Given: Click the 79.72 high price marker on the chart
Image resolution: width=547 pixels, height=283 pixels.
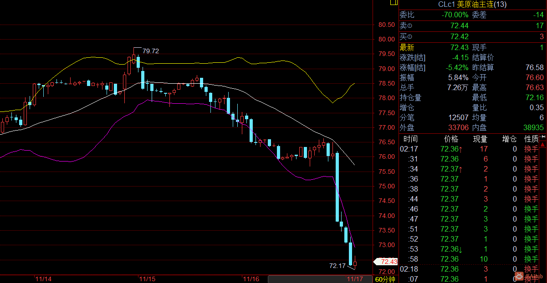Looking at the screenshot, I should pyautogui.click(x=150, y=51).
